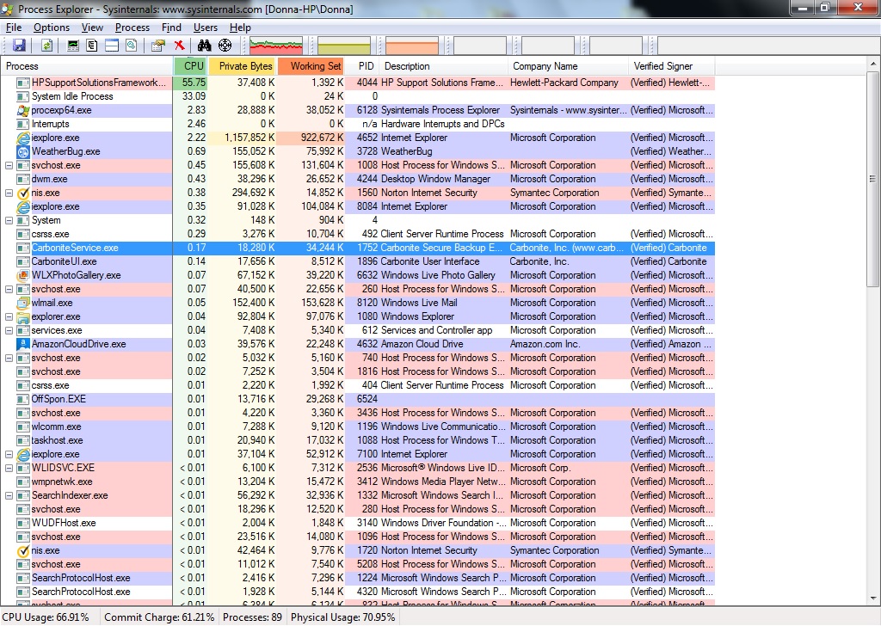Open the Options menu
Viewport: 881px width, 626px height.
coord(52,28)
